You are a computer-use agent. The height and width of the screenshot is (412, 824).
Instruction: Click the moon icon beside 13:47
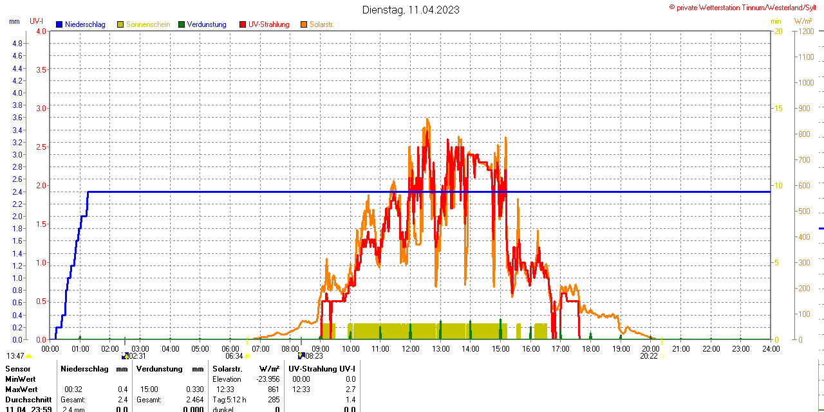28,356
